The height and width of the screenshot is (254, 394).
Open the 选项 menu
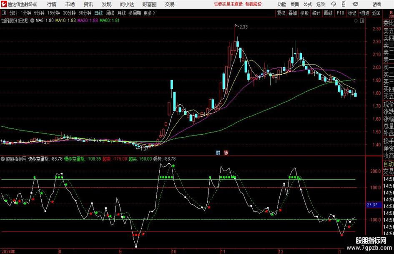tap(320, 4)
